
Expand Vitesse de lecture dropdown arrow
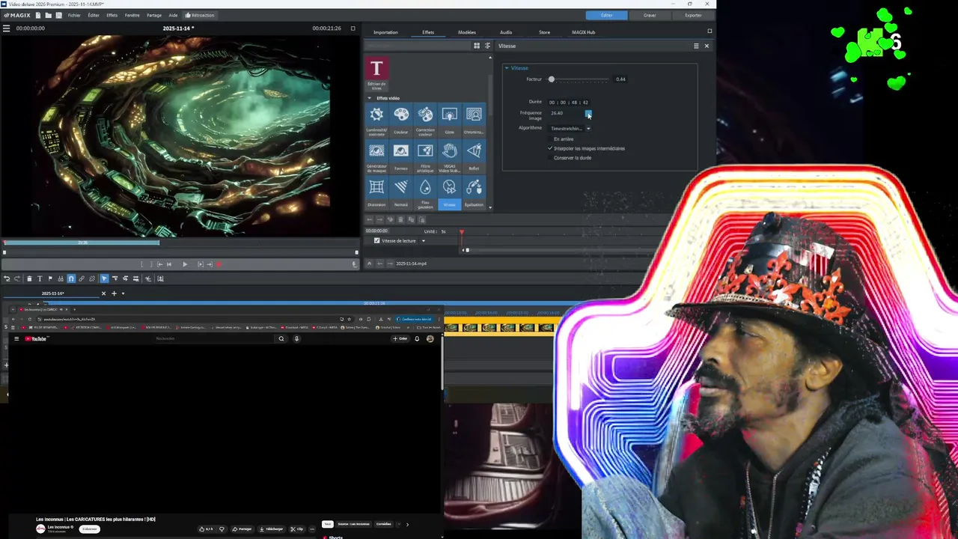click(423, 241)
